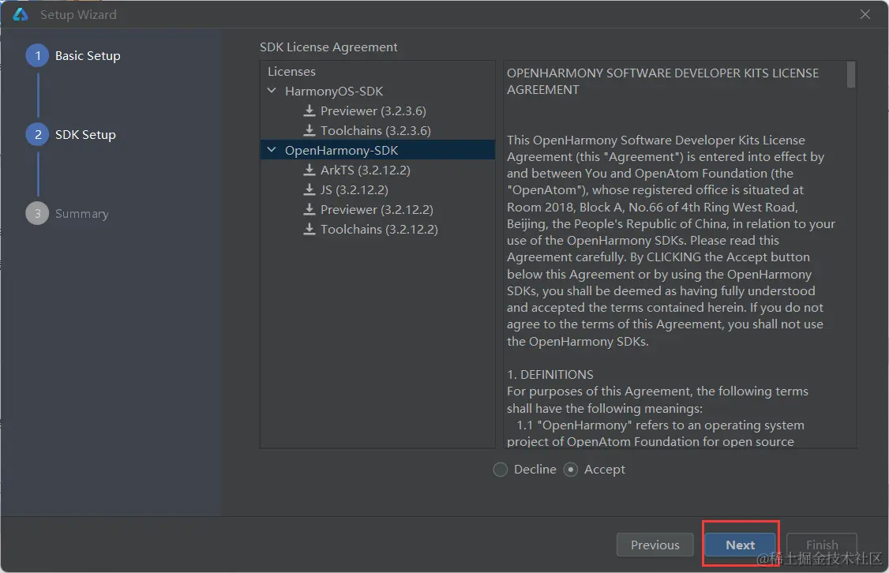This screenshot has width=889, height=573.
Task: Select the Decline radio button
Action: pyautogui.click(x=500, y=470)
